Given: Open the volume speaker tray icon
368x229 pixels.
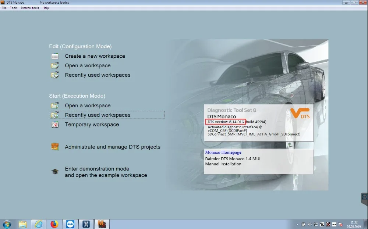Looking at the screenshot, I should (309, 225).
